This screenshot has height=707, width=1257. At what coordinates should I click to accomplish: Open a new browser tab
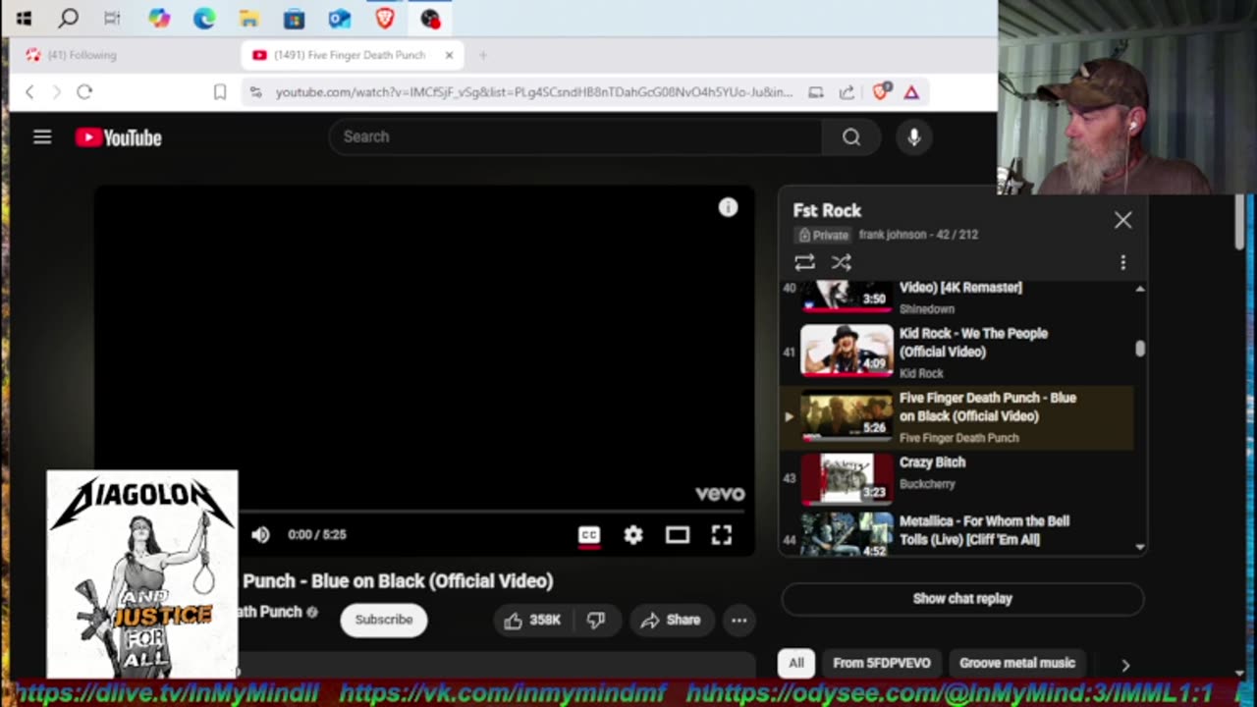tap(482, 55)
